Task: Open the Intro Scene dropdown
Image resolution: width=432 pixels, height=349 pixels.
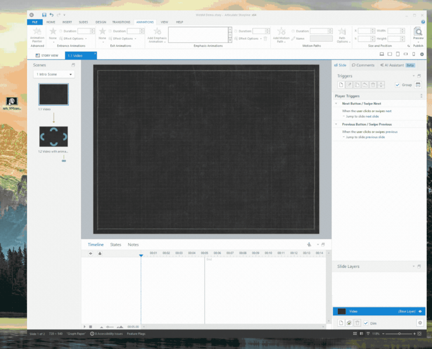Action: [54, 74]
